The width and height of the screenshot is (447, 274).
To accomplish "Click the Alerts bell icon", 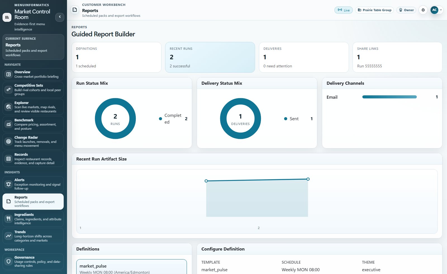I will pyautogui.click(x=9, y=184).
